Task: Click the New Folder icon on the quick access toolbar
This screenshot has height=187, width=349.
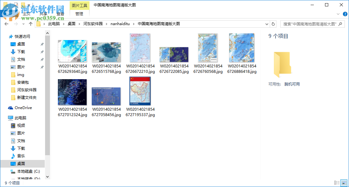Action: pyautogui.click(x=23, y=4)
